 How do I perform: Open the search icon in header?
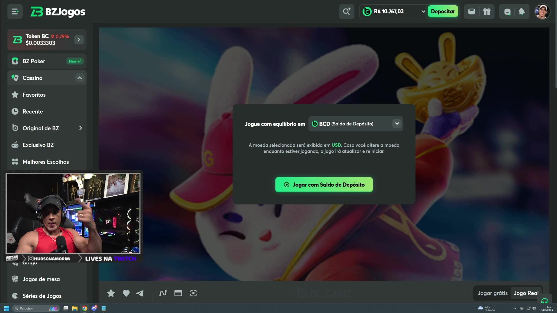point(347,12)
